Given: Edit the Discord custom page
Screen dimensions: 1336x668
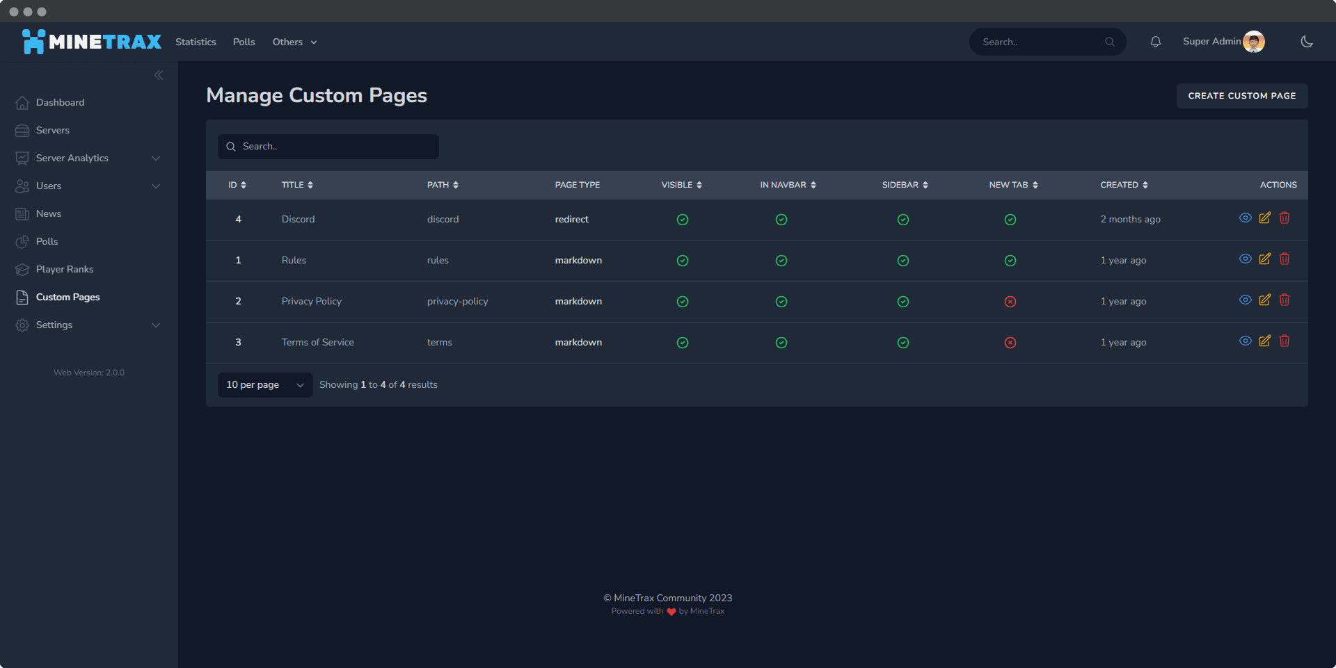Looking at the screenshot, I should coord(1264,218).
